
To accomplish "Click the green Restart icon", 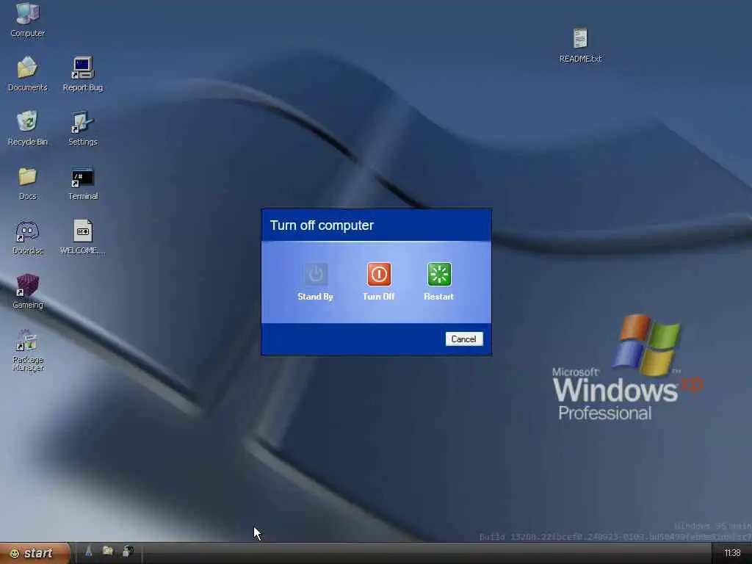I will coord(439,274).
